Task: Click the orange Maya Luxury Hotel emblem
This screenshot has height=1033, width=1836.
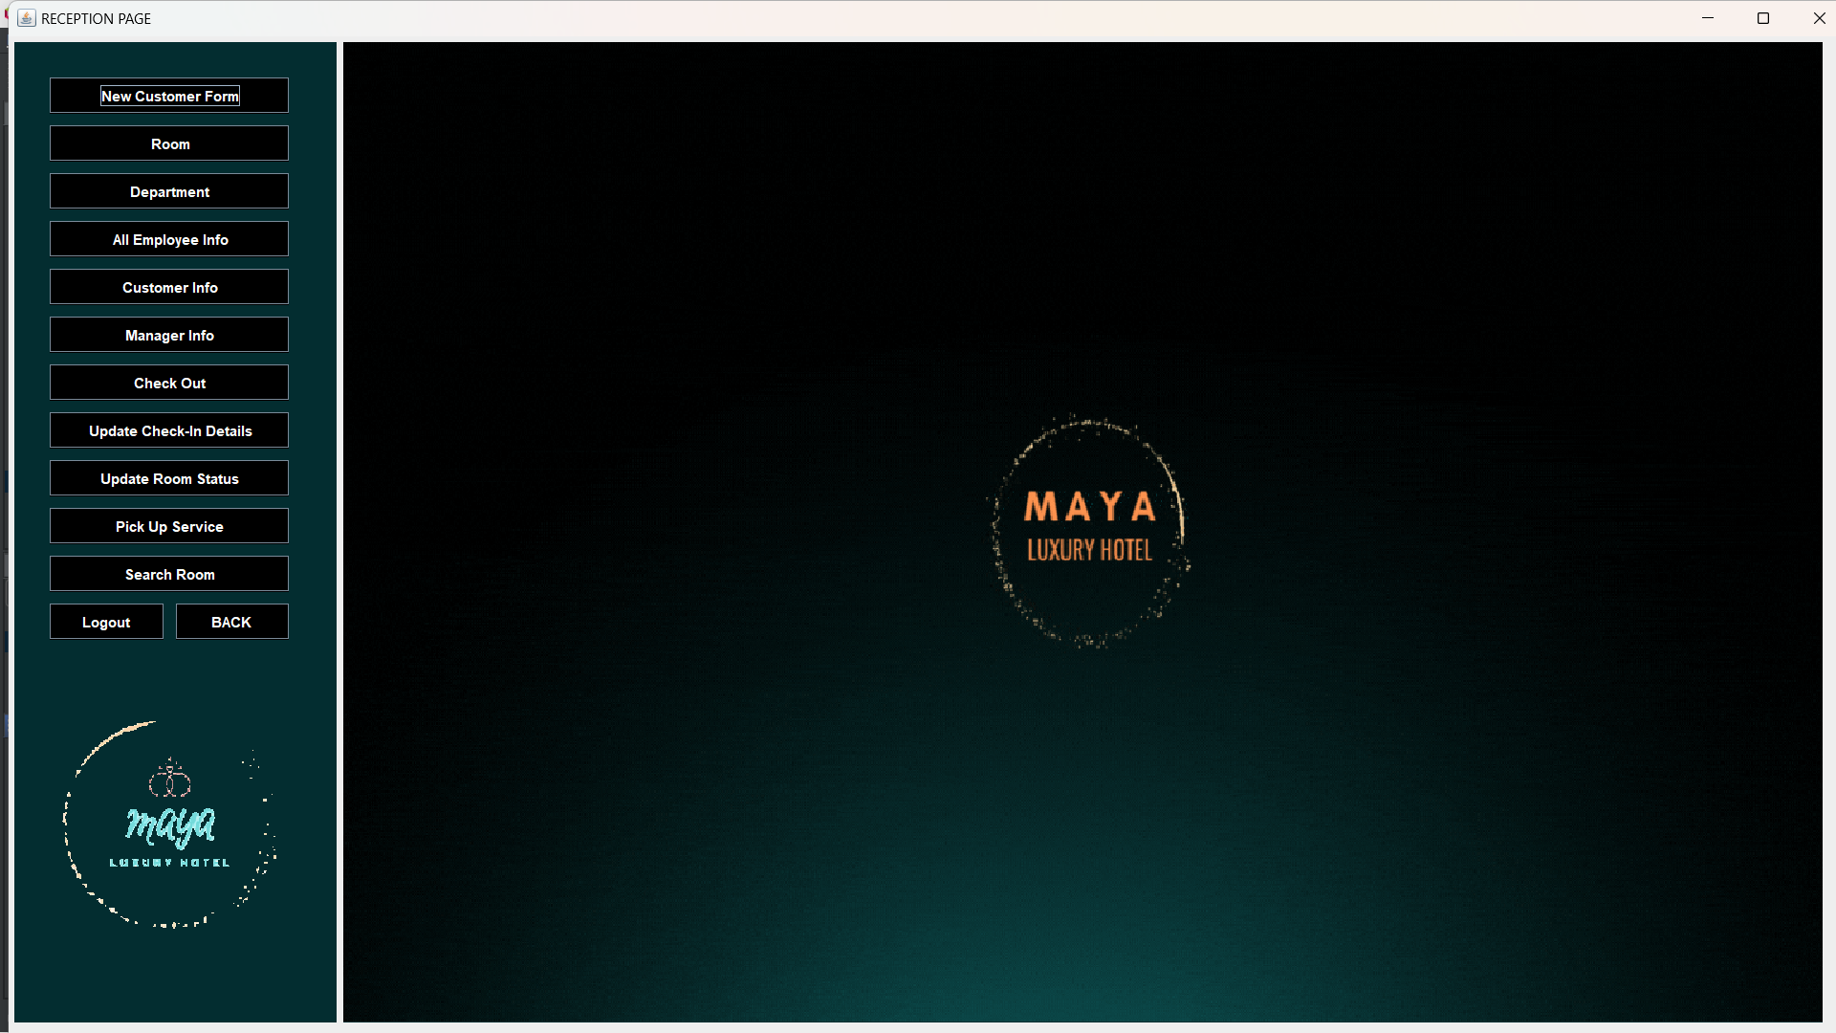Action: point(1089,529)
